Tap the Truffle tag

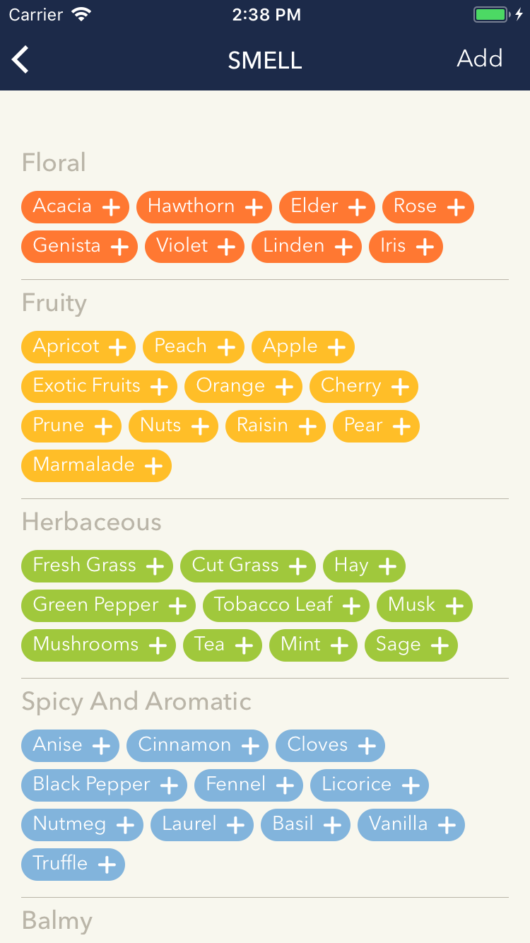(73, 865)
